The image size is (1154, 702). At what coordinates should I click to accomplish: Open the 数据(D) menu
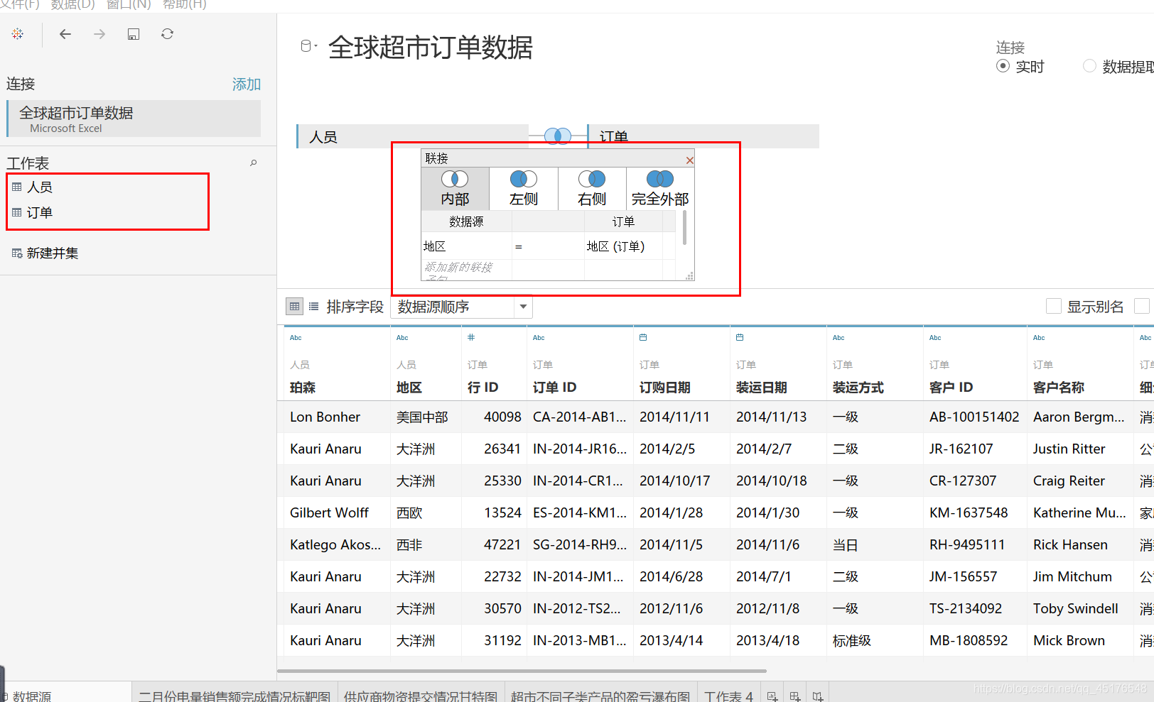72,4
